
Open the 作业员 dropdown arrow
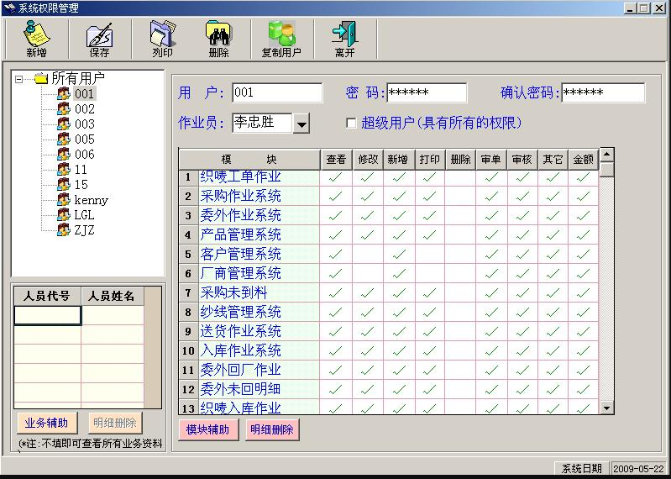tap(301, 124)
